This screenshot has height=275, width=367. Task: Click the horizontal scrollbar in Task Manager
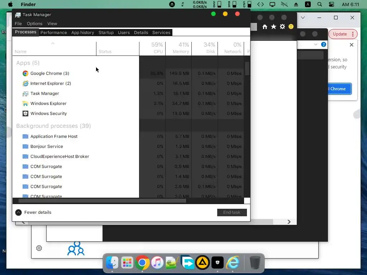[102, 201]
